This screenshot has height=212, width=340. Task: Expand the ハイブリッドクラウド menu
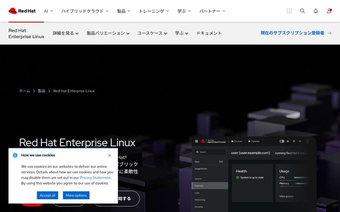coord(85,11)
